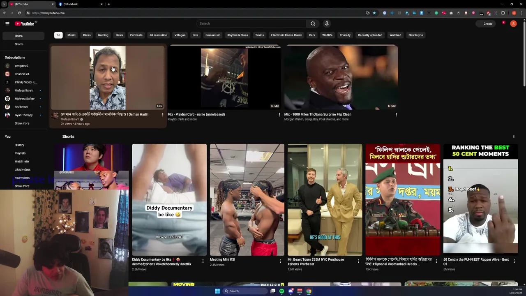Image resolution: width=526 pixels, height=296 pixels.
Task: Open Chrome extensions puzzle icon
Action: point(503,13)
